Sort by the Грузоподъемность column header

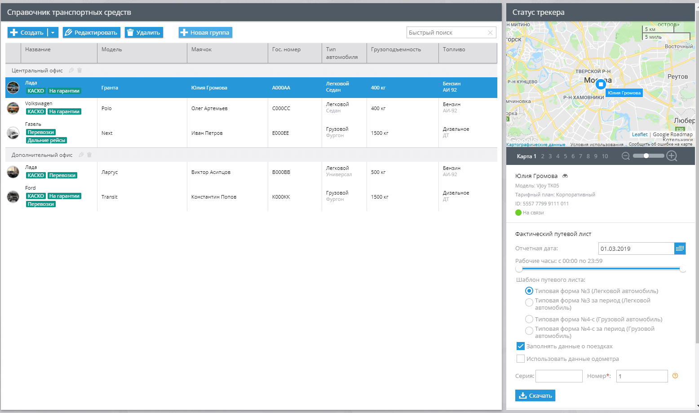point(403,53)
